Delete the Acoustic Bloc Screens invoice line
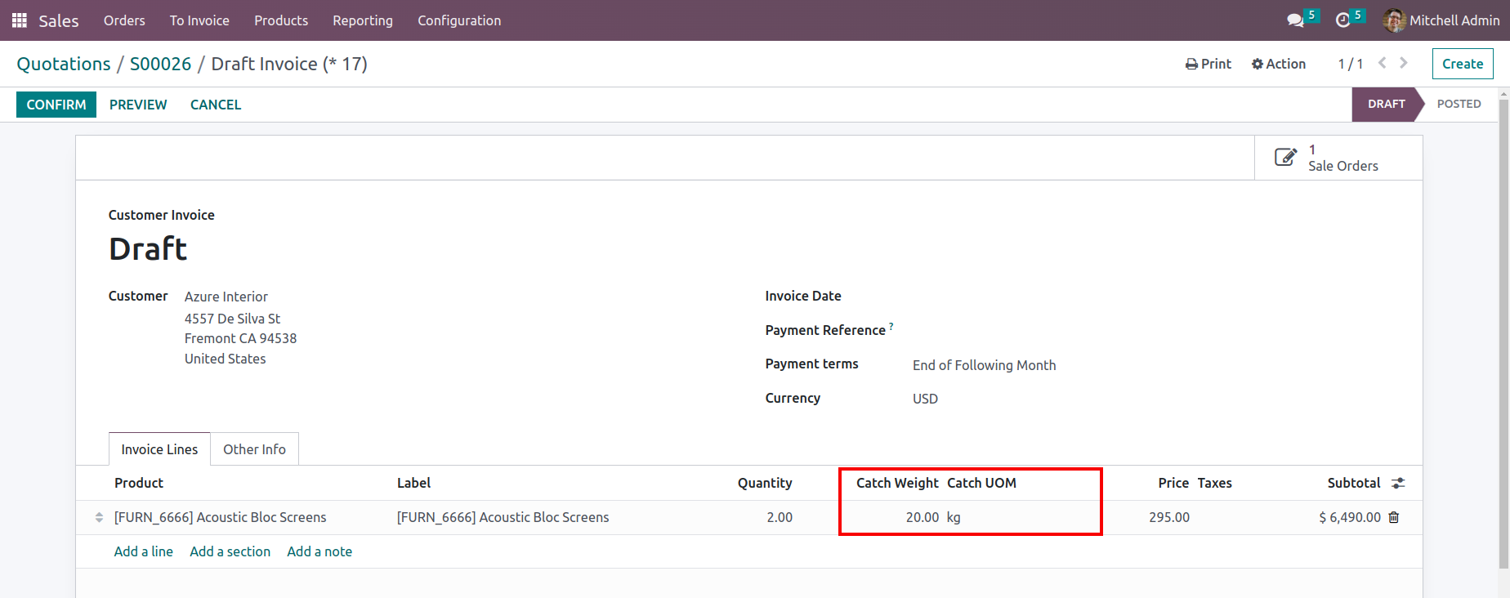The image size is (1510, 598). (x=1394, y=517)
